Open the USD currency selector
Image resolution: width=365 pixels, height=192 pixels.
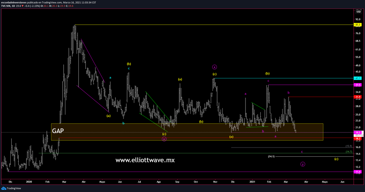click(x=358, y=12)
